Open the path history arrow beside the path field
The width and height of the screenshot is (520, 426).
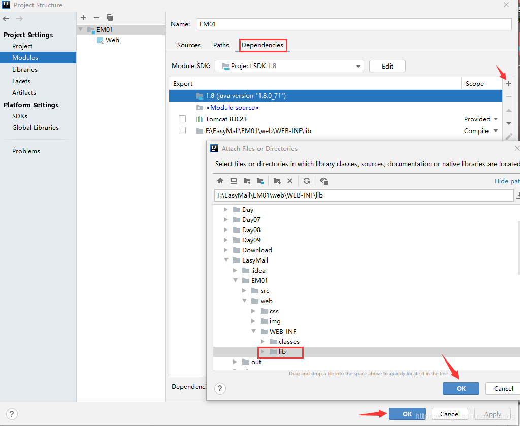pos(517,195)
